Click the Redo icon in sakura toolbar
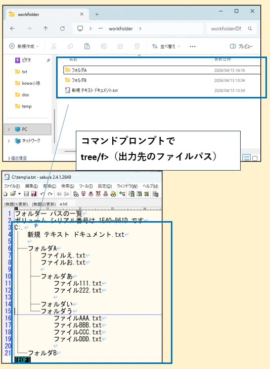Image resolution: width=270 pixels, height=369 pixels. [50, 194]
